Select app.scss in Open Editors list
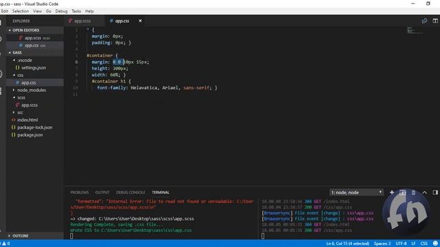Image resolution: width=440 pixels, height=247 pixels. 35,38
